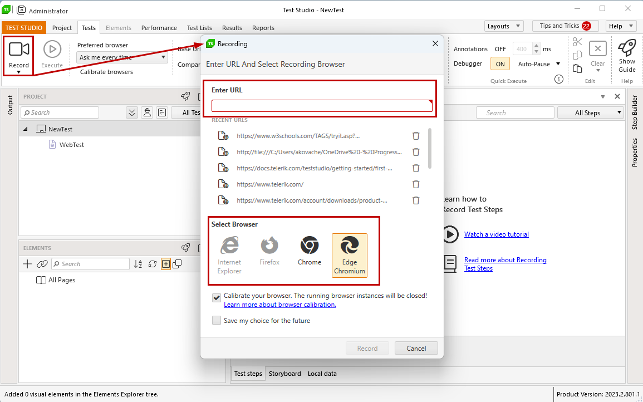Close the Recording dialog
The height and width of the screenshot is (402, 643).
click(x=435, y=43)
